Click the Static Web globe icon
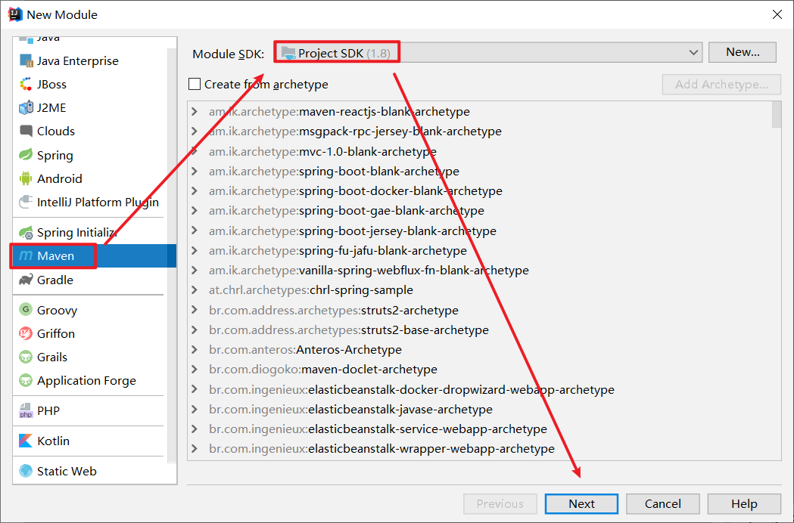The image size is (794, 523). click(26, 471)
